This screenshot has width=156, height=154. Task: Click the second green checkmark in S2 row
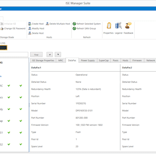[x=21, y=144]
